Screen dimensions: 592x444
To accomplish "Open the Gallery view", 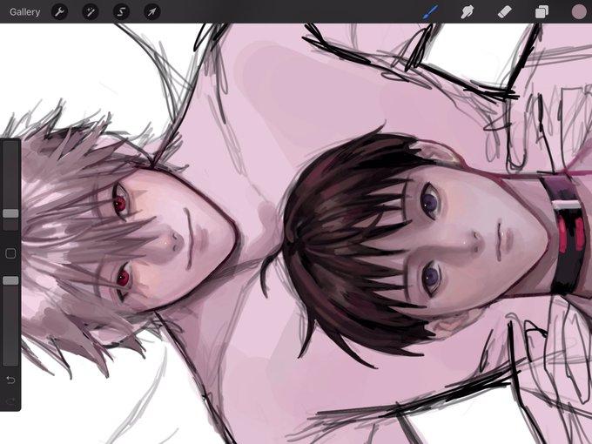I will (x=25, y=12).
